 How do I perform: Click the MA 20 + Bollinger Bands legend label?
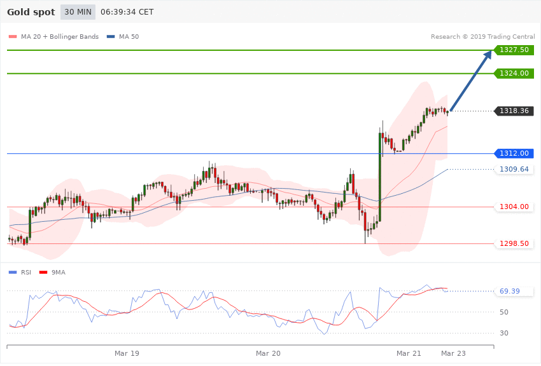coord(60,36)
